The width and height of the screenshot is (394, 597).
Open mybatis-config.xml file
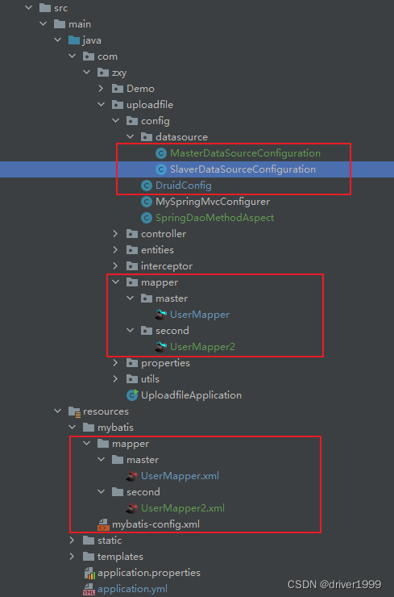click(156, 524)
